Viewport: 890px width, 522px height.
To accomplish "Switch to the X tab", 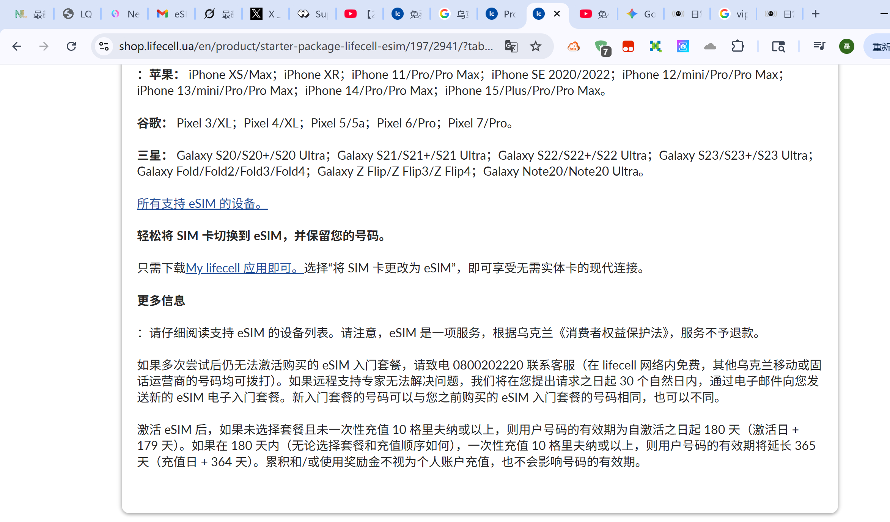I will tap(265, 14).
